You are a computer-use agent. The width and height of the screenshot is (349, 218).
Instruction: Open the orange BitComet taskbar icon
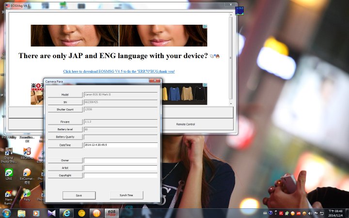(x=96, y=213)
